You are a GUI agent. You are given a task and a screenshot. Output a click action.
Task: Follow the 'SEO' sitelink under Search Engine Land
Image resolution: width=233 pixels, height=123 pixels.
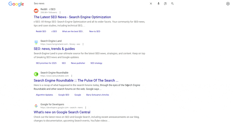pos(64,63)
